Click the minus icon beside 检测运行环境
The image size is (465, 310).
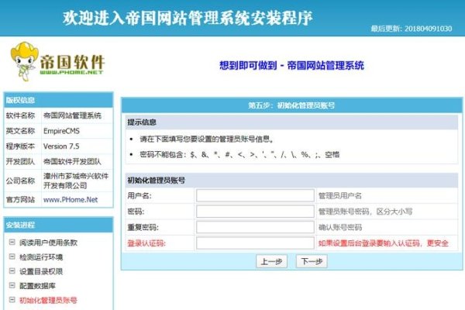pos(12,257)
